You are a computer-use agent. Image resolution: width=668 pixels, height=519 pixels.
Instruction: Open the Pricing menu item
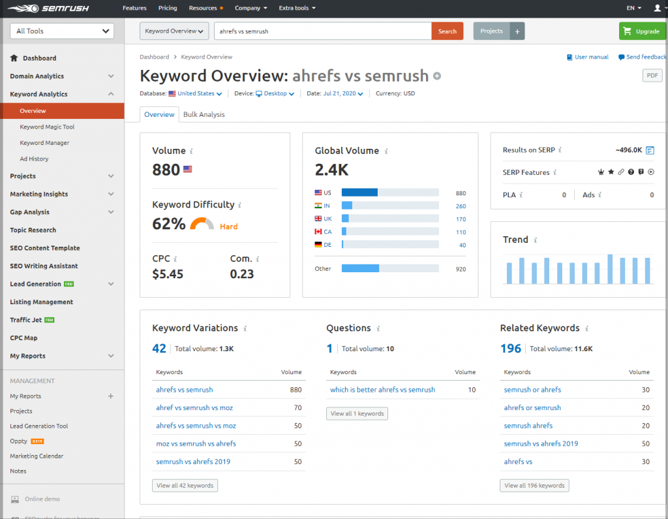168,8
